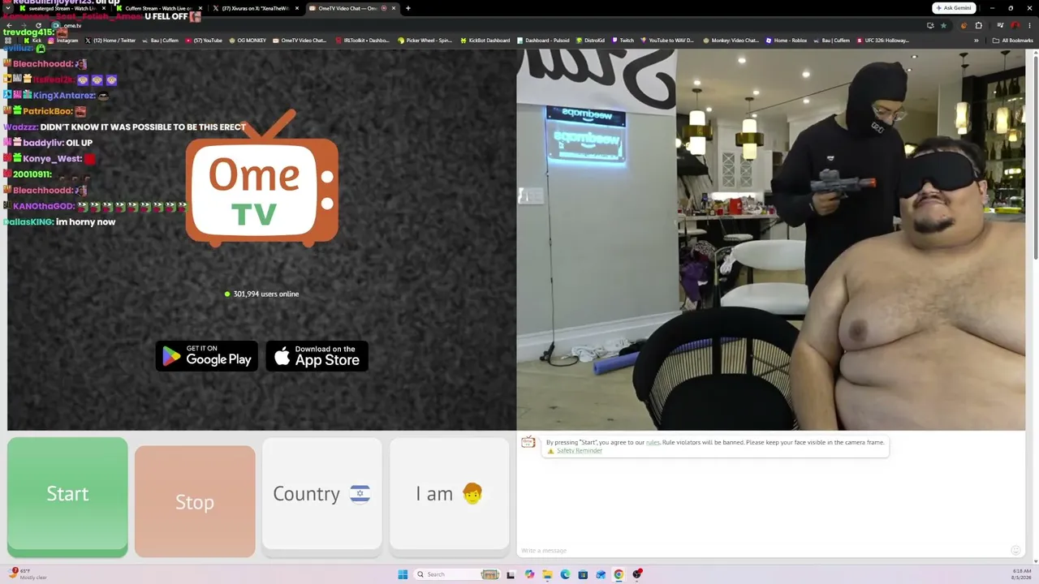Open the OG MONKEY bookmark
1039x584 pixels.
click(x=248, y=41)
